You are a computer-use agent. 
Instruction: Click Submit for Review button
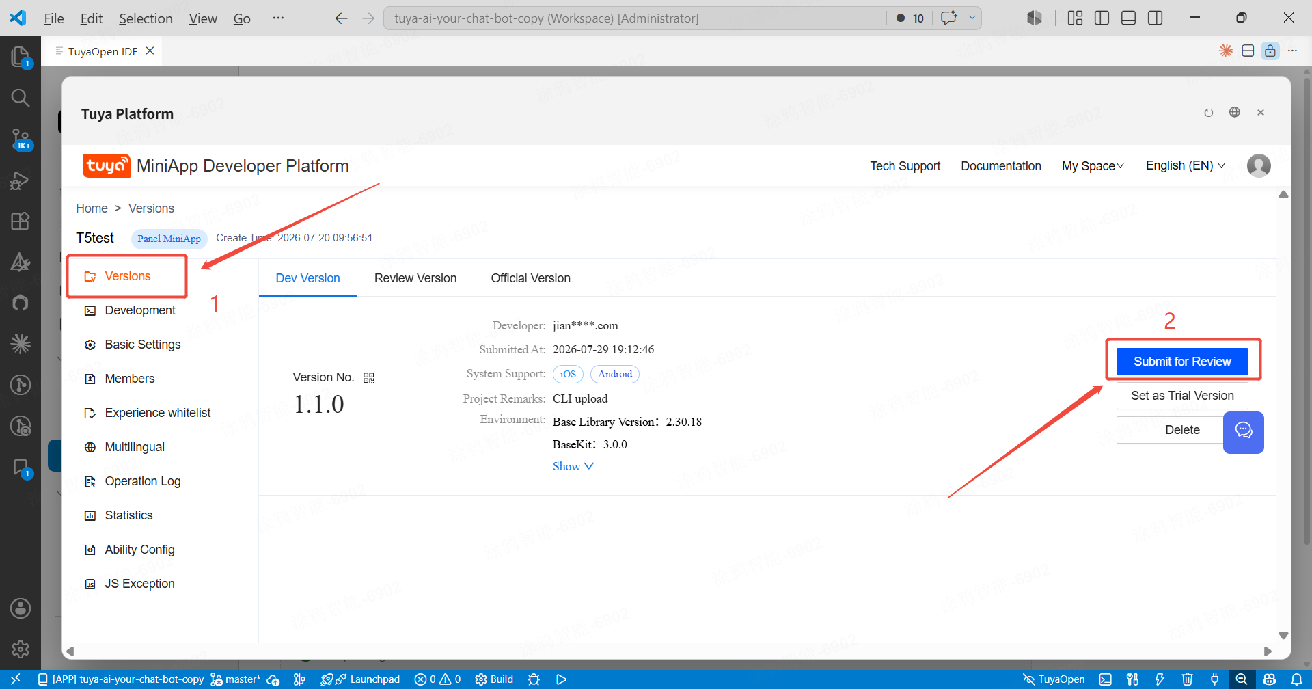tap(1182, 362)
